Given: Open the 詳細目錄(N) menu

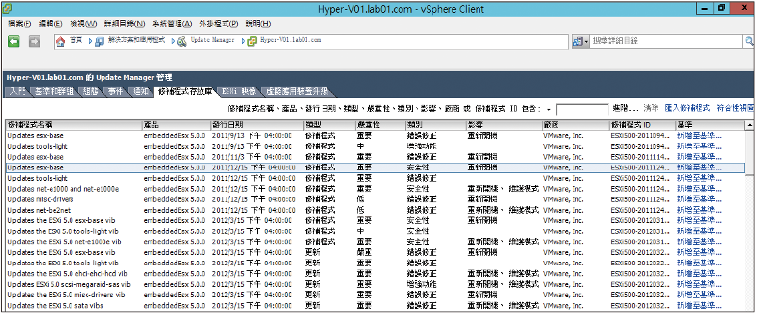Looking at the screenshot, I should (124, 23).
